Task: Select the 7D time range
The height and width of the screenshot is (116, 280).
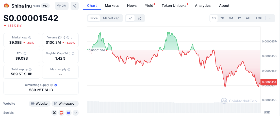Action: coord(222,18)
